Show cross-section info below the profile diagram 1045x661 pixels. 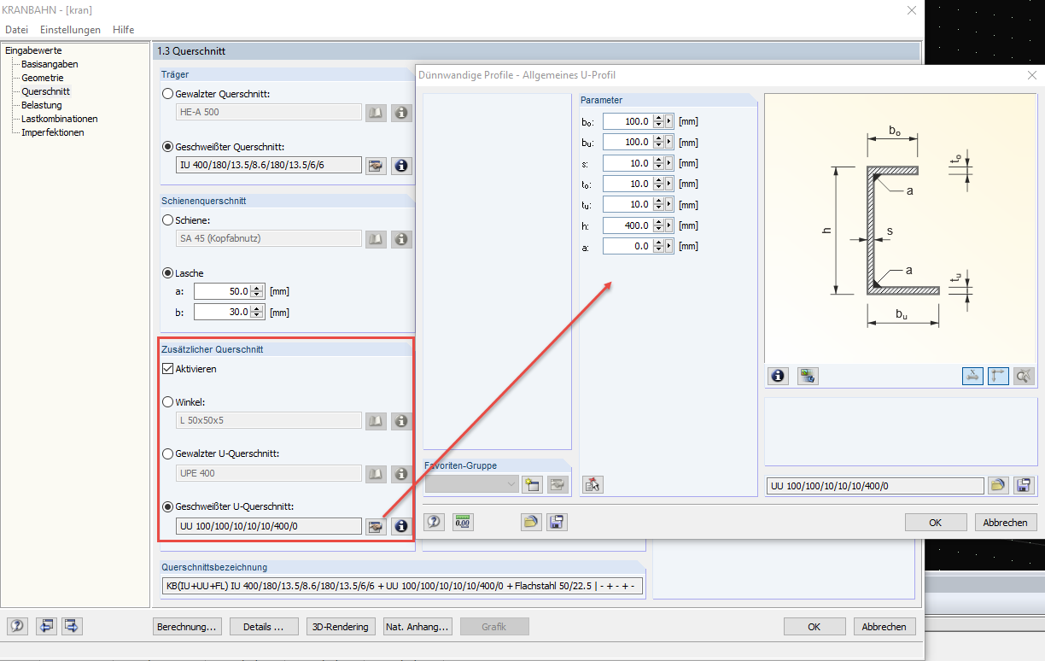(778, 376)
